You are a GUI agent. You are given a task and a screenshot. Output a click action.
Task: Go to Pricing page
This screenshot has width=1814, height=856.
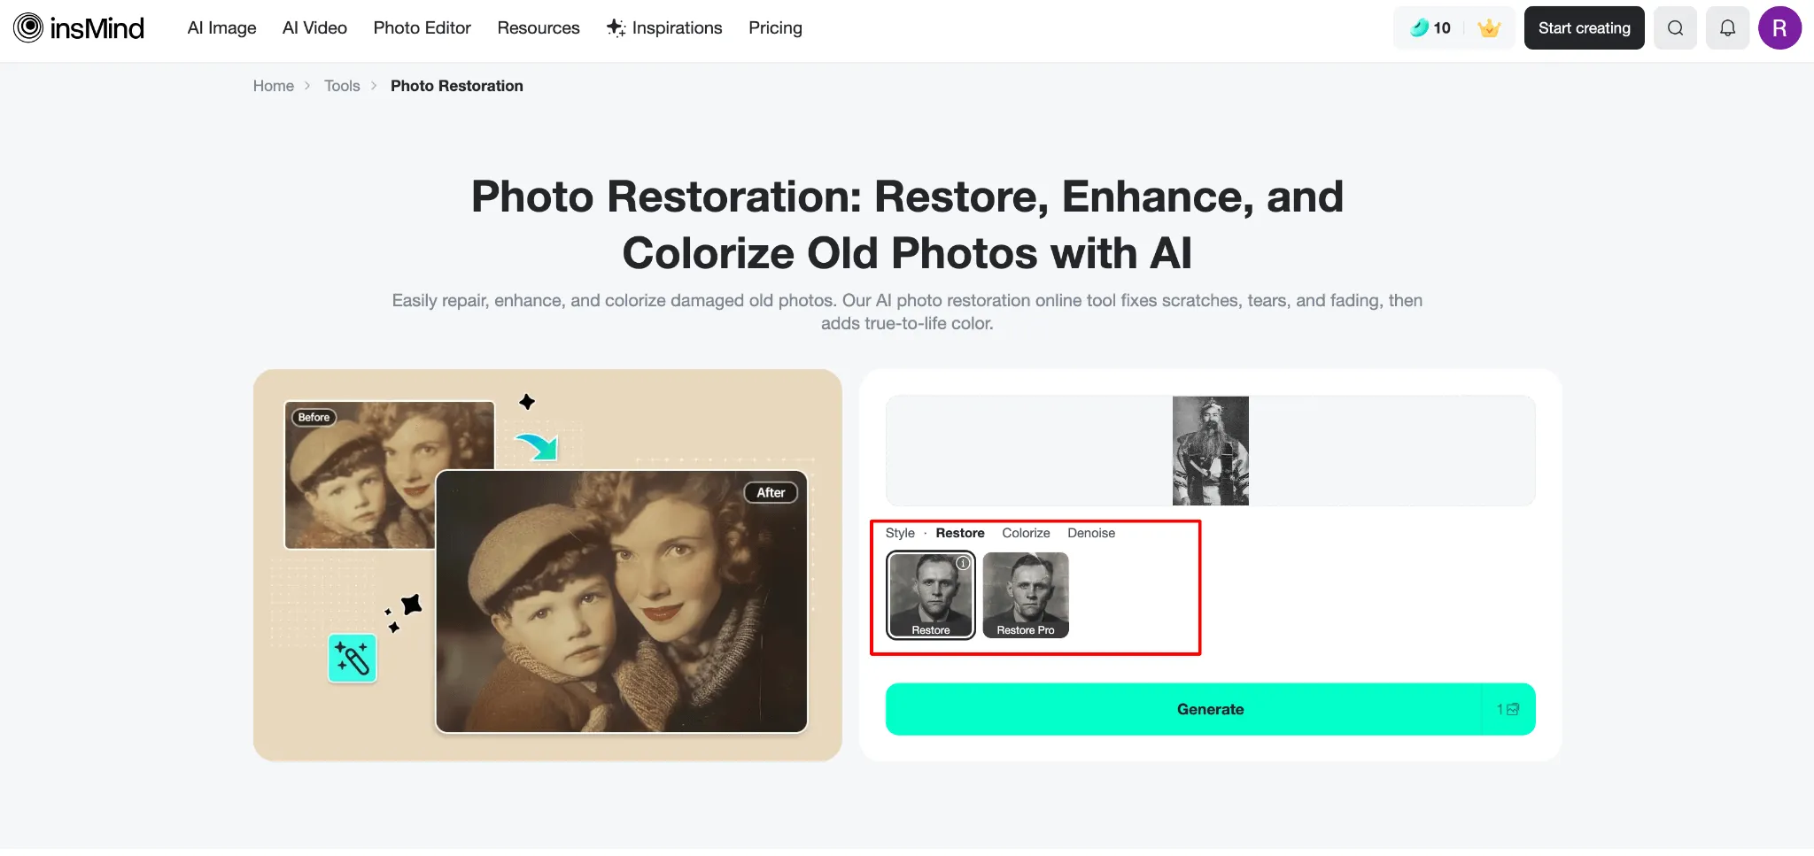tap(775, 28)
